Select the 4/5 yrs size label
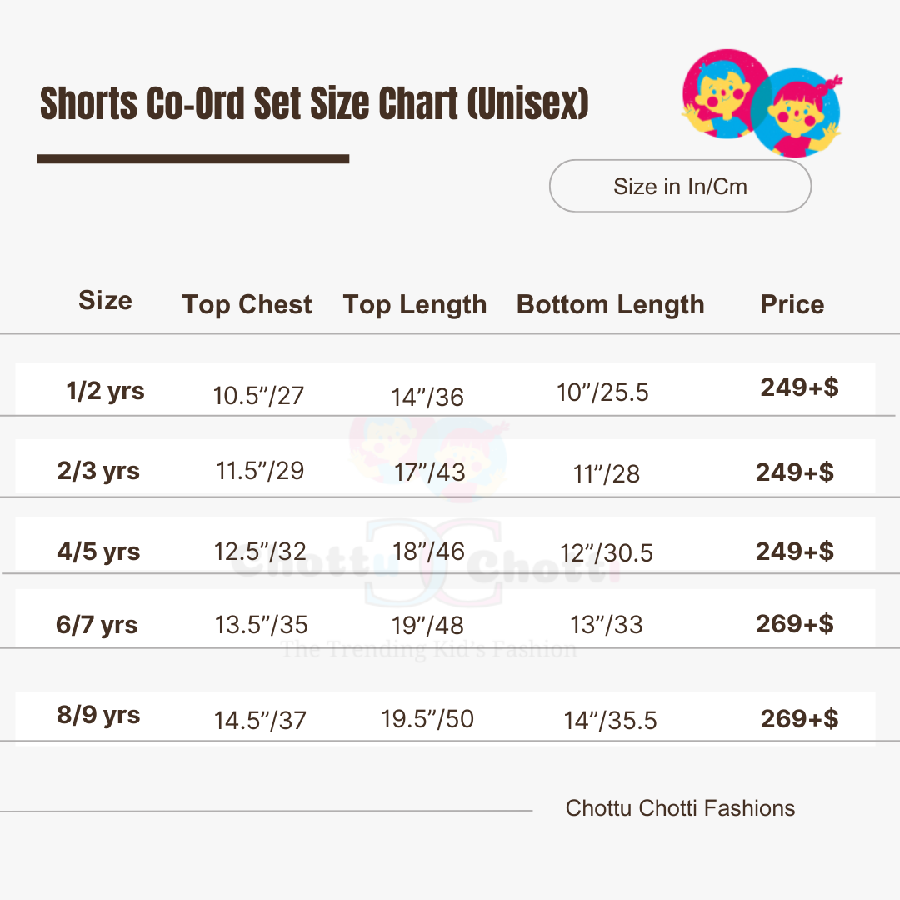The width and height of the screenshot is (900, 900). [x=98, y=552]
